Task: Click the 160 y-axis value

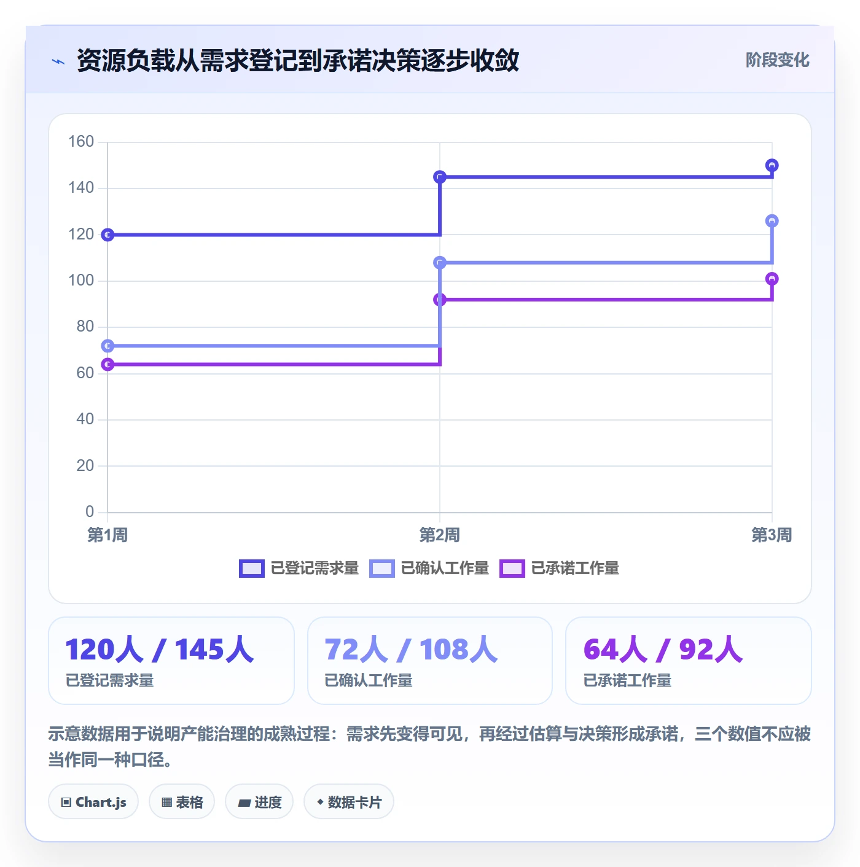Action: (x=81, y=142)
